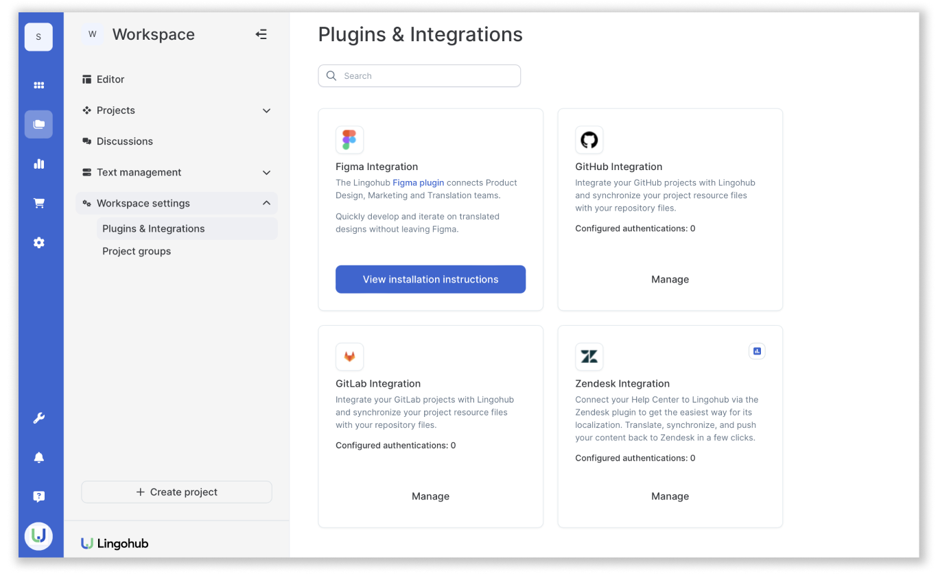Click the Plugins & Integrations page heading
Screen dimensions: 938x574
421,34
